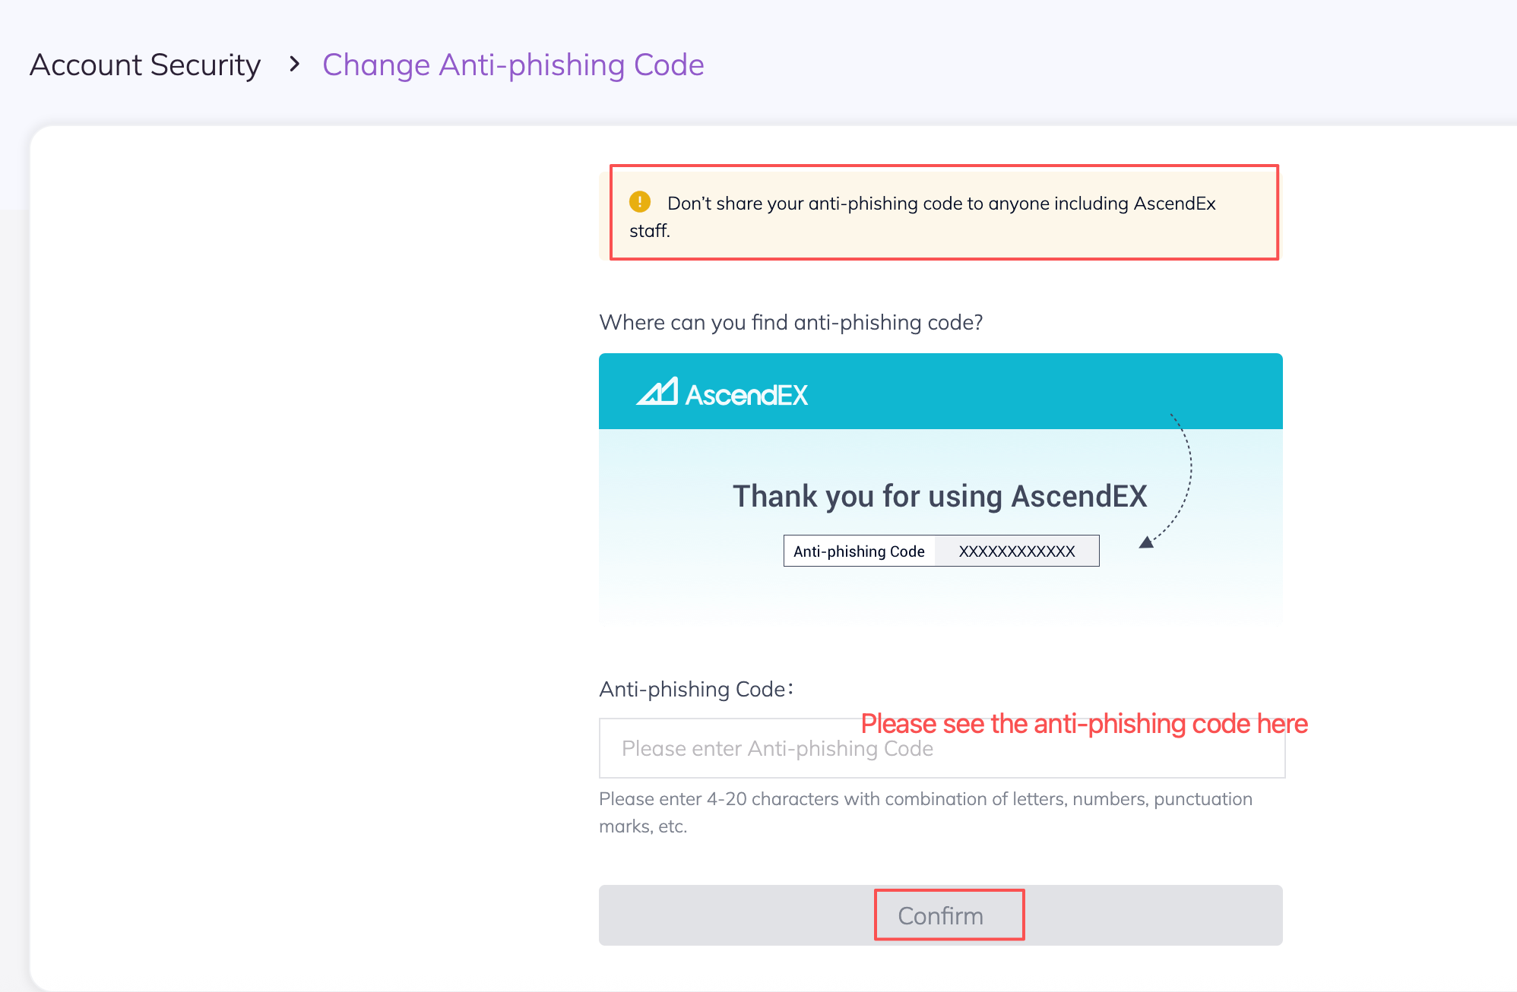Click the light blue sample email body

point(941,592)
